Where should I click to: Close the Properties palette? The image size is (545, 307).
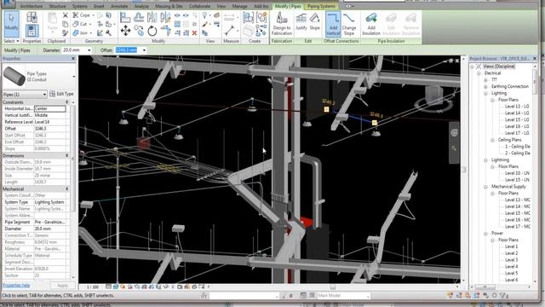73,59
